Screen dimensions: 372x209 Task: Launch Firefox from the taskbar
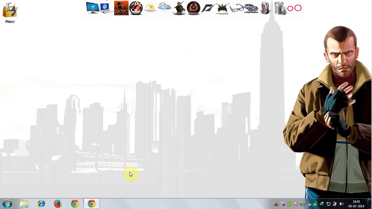tap(58, 204)
